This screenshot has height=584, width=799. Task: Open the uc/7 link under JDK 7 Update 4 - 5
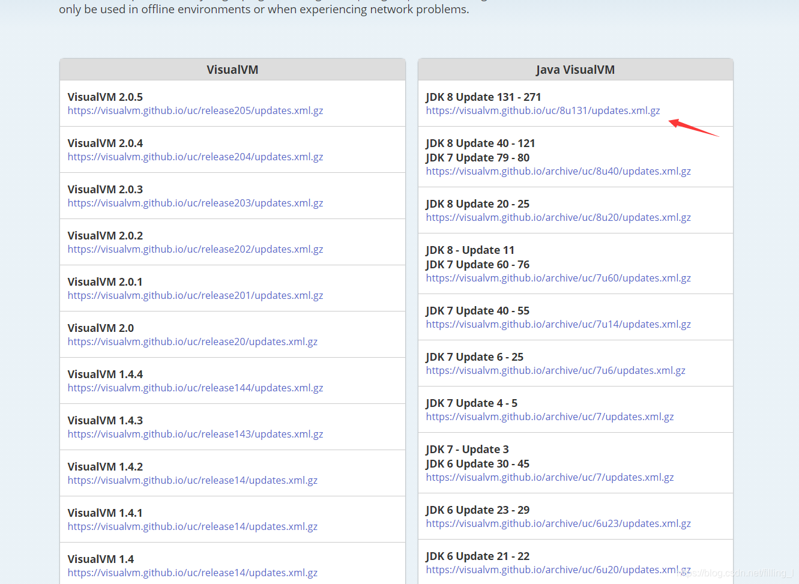(x=550, y=417)
